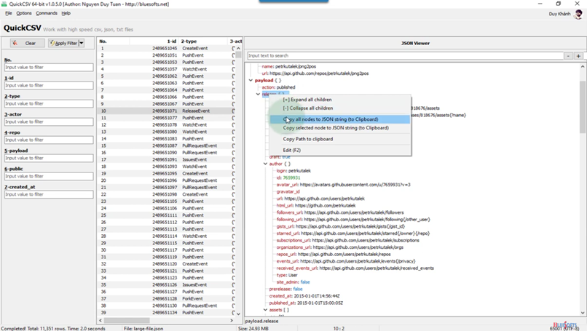Click the 4-repo filter input field
The width and height of the screenshot is (587, 331).
click(49, 140)
